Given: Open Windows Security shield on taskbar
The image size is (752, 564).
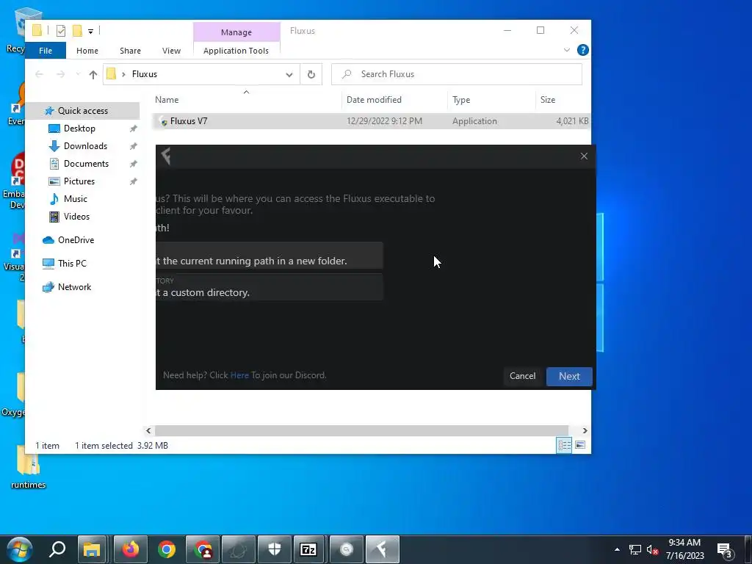Looking at the screenshot, I should tap(275, 549).
